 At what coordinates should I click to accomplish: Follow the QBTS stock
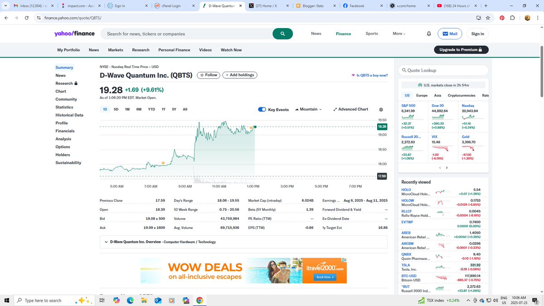[x=209, y=75]
